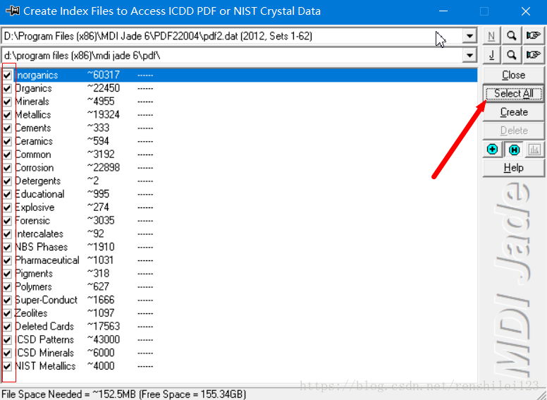Toggle the Minerals checkbox
The image size is (547, 400).
[7, 102]
